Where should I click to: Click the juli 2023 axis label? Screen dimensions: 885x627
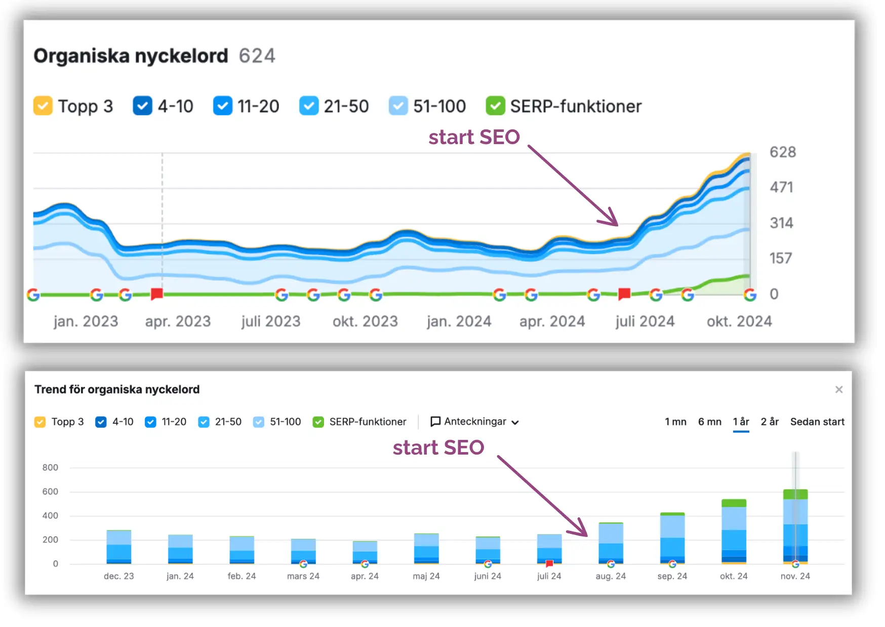[x=271, y=322]
